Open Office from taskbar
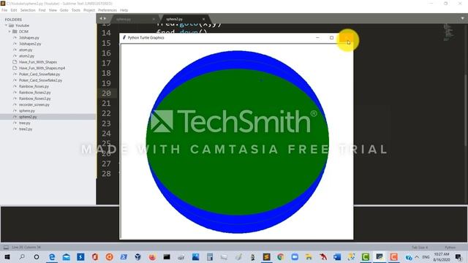468x263 pixels. click(95, 256)
